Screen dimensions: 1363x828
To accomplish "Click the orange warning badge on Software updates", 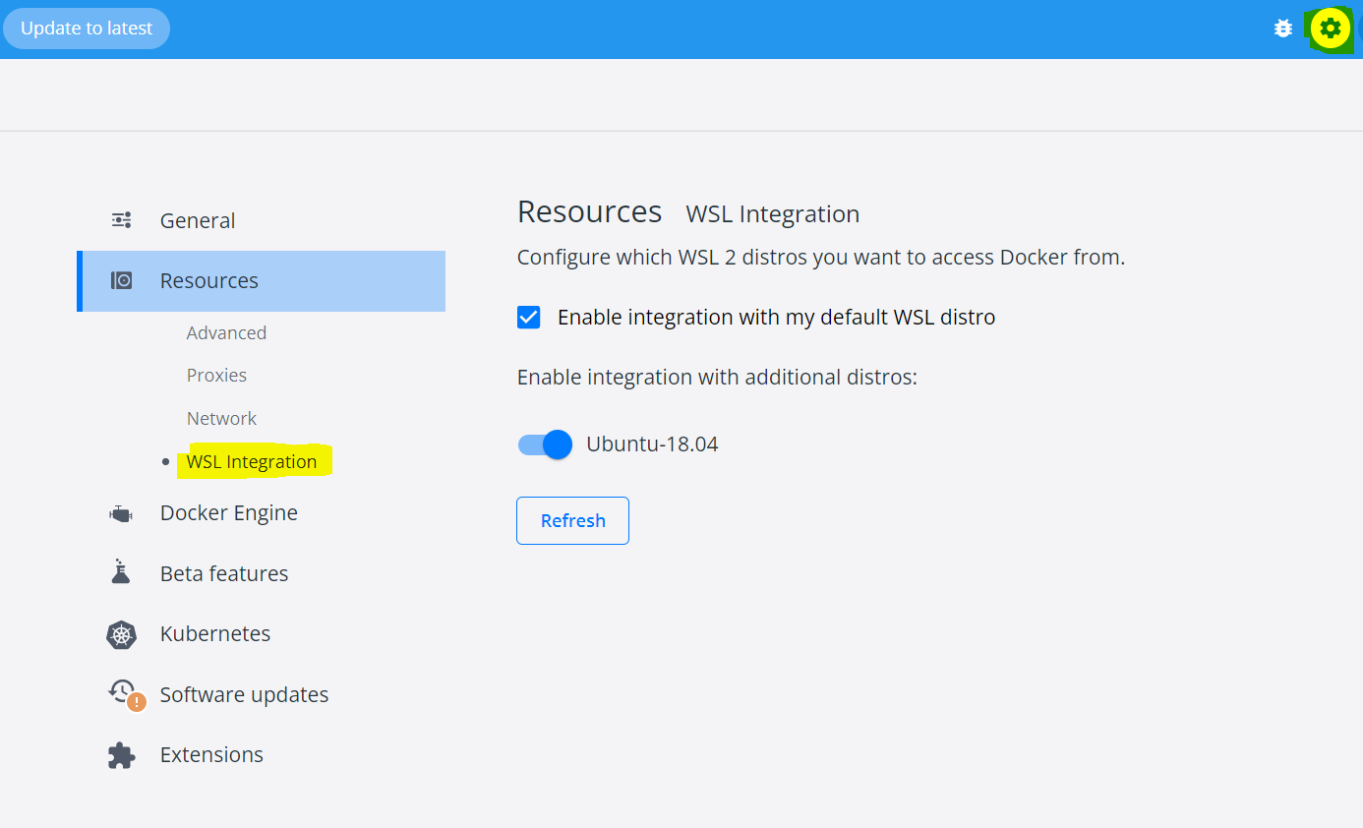I will pos(137,702).
